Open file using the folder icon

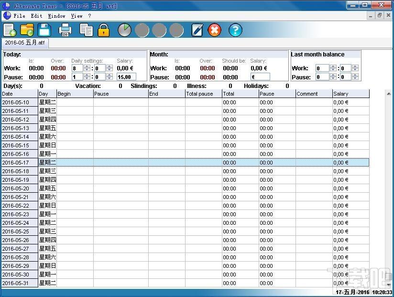pos(27,30)
